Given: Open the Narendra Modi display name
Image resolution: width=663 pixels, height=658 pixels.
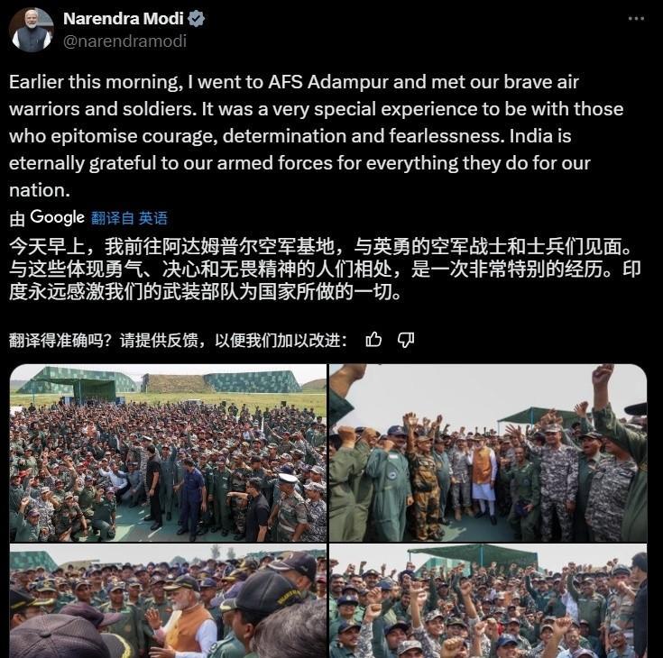Looking at the screenshot, I should point(124,19).
